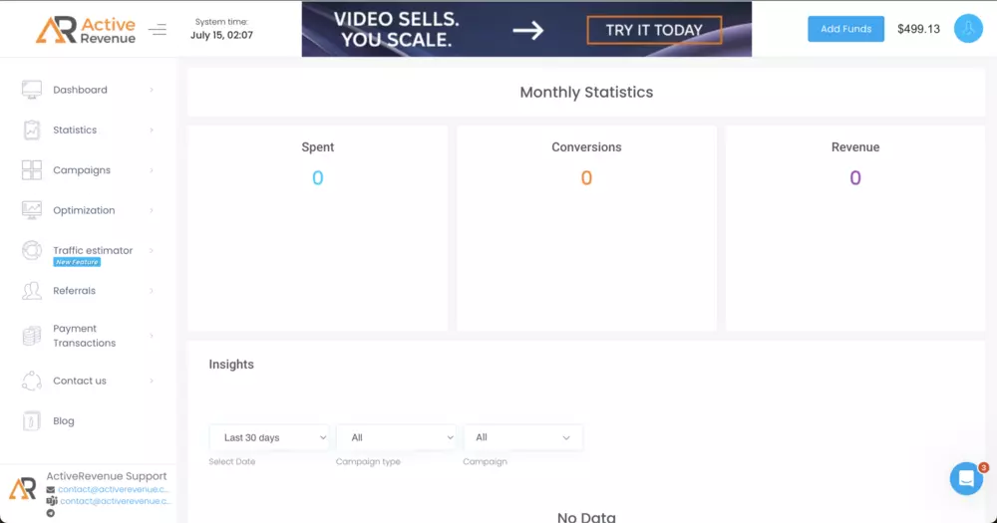This screenshot has height=523, width=997.
Task: Click the Blog document icon
Action: (31, 420)
